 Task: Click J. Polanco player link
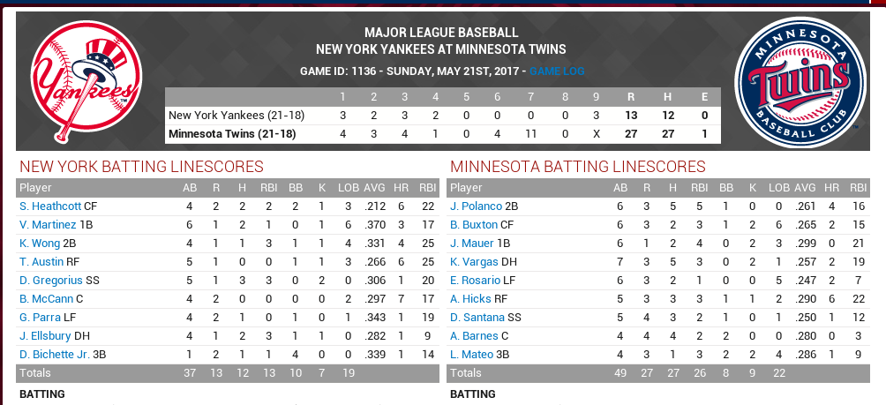(x=477, y=206)
